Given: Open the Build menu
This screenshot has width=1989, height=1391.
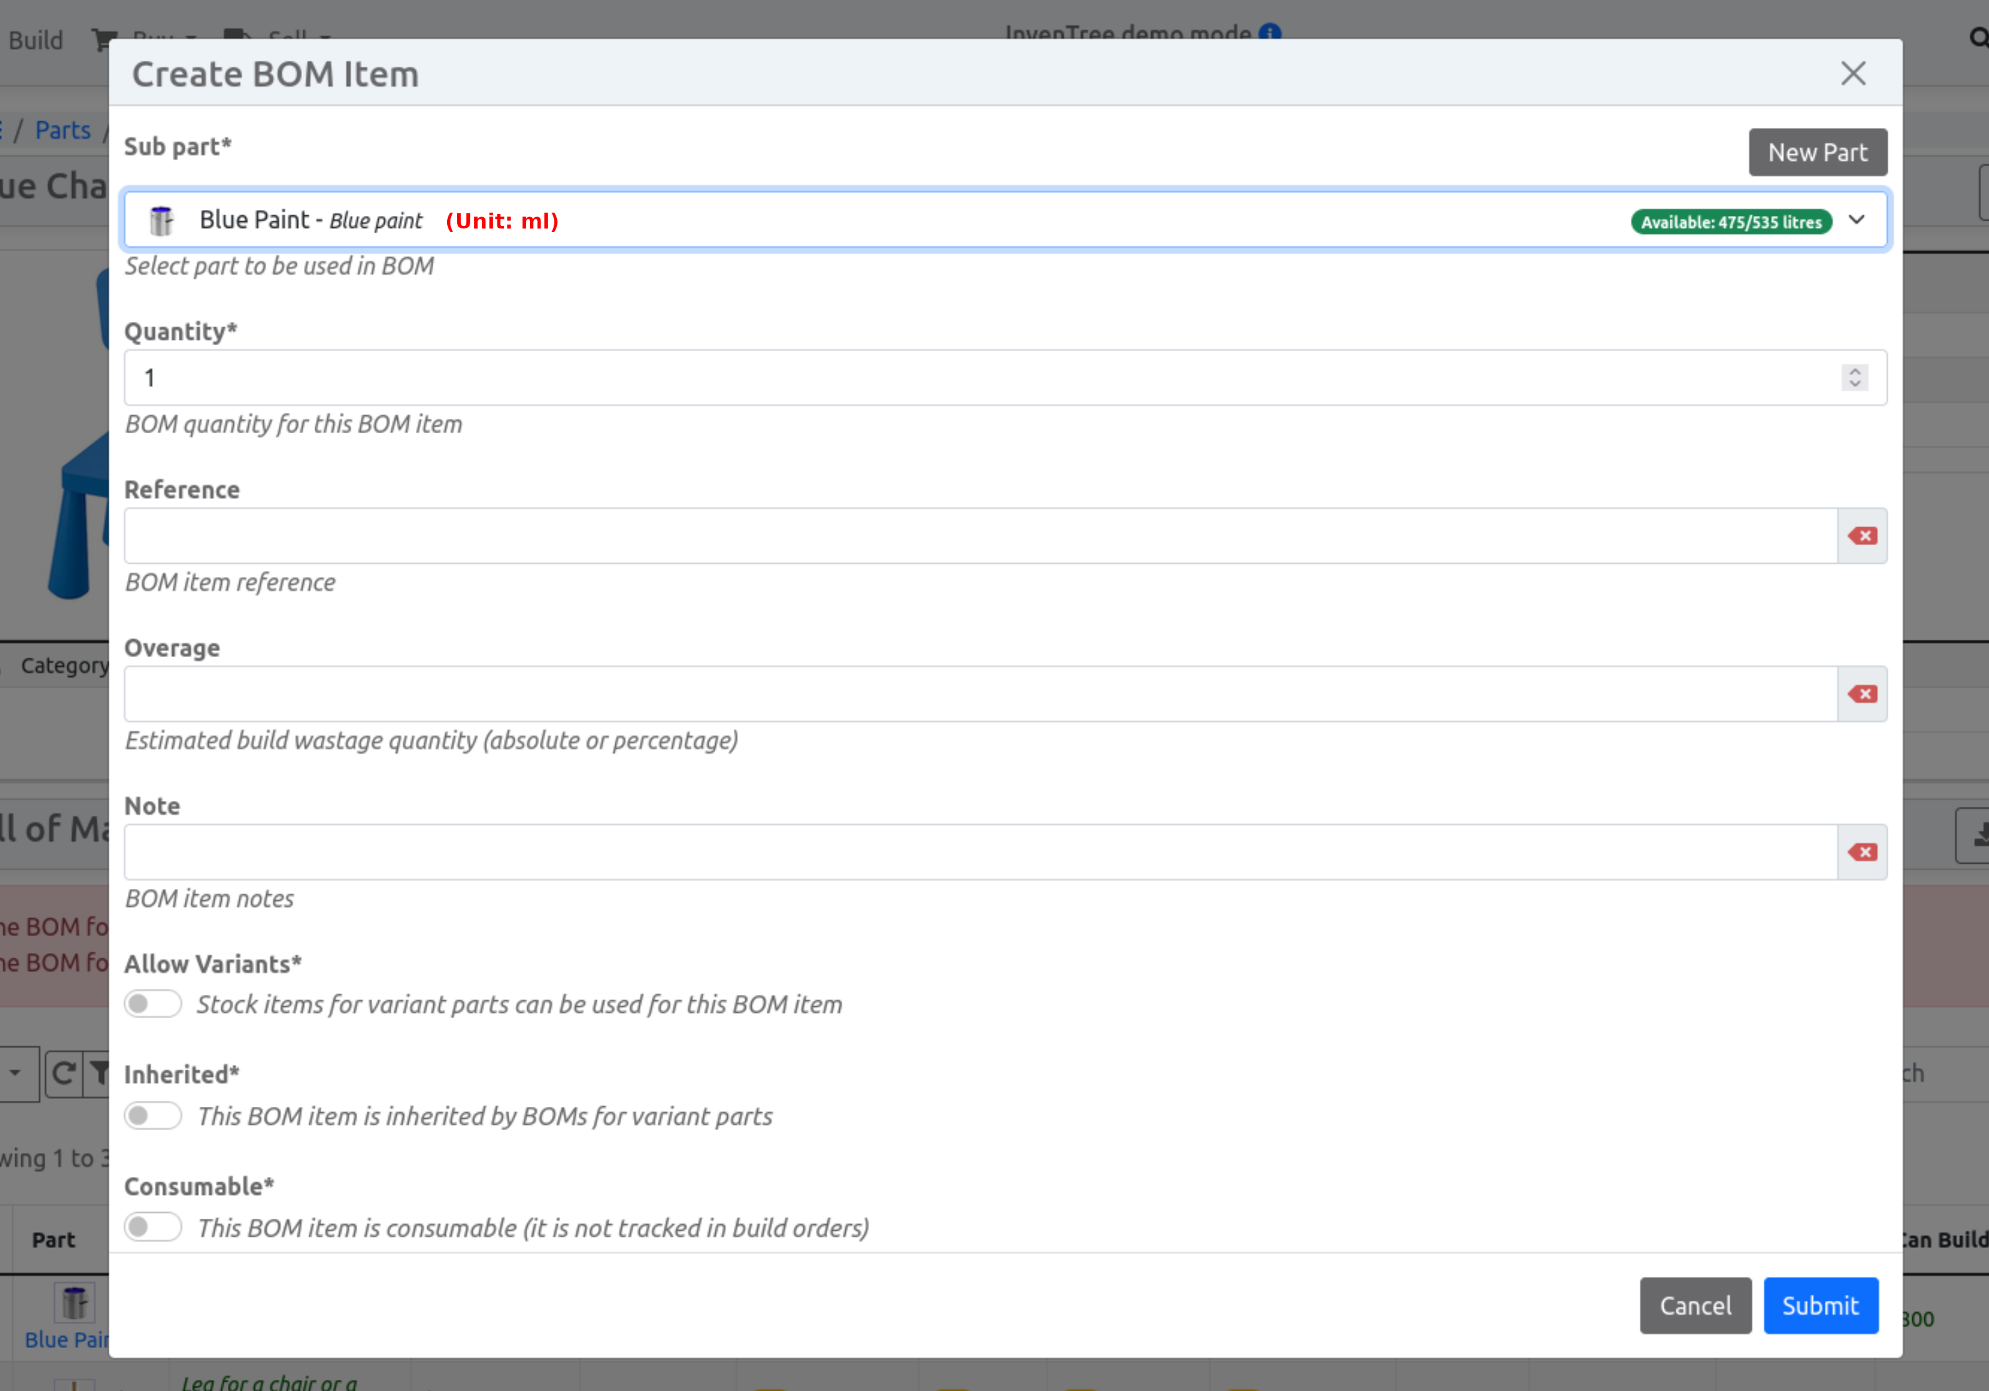Looking at the screenshot, I should (x=36, y=40).
